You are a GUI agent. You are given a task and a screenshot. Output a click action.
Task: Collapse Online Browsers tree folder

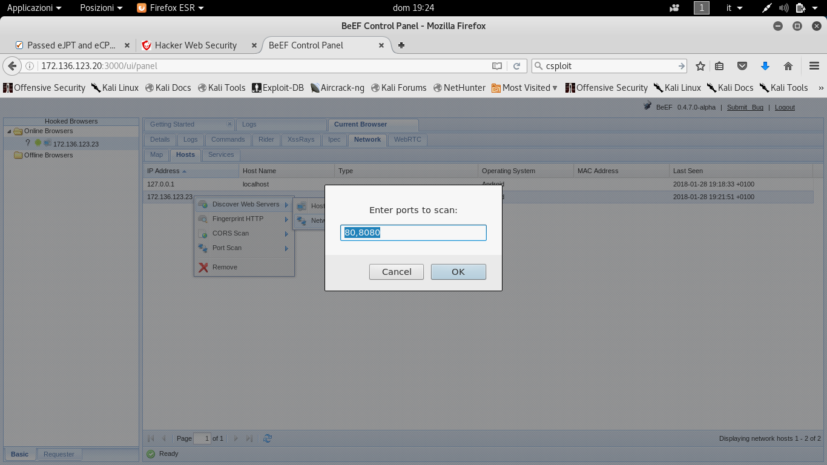[x=8, y=131]
